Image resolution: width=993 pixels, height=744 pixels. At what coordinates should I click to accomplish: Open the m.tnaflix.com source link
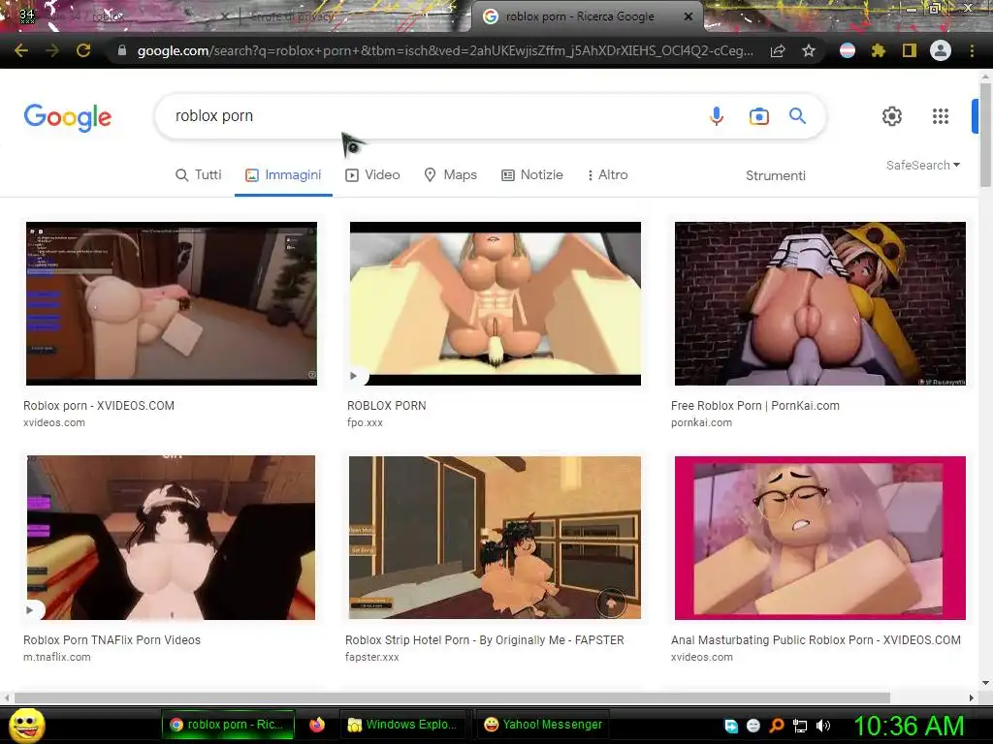(57, 658)
